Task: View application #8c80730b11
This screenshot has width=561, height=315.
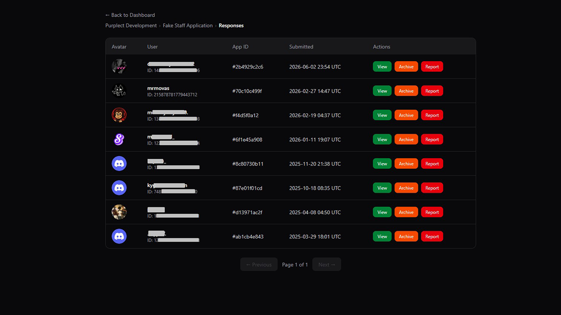Action: point(382,164)
